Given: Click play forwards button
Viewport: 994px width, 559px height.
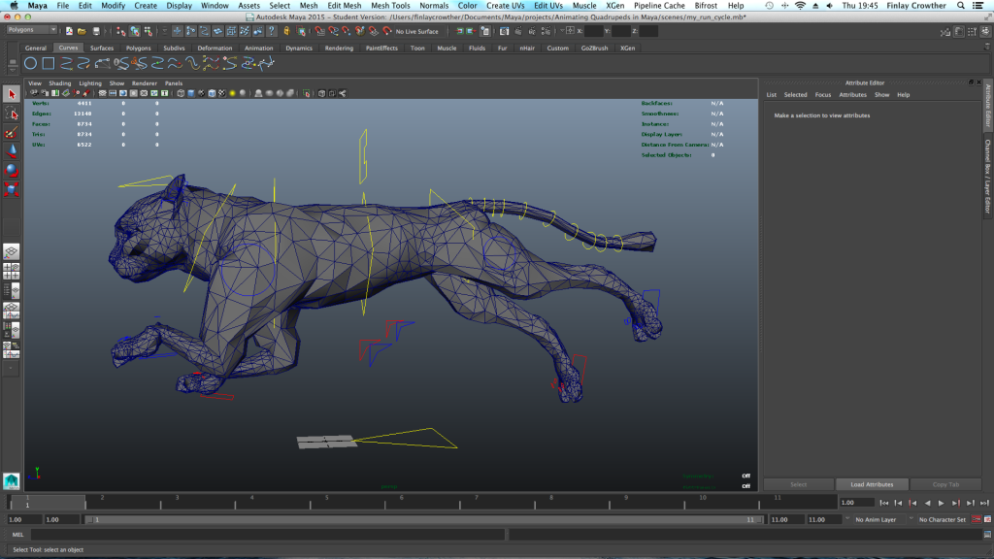Looking at the screenshot, I should pos(942,503).
